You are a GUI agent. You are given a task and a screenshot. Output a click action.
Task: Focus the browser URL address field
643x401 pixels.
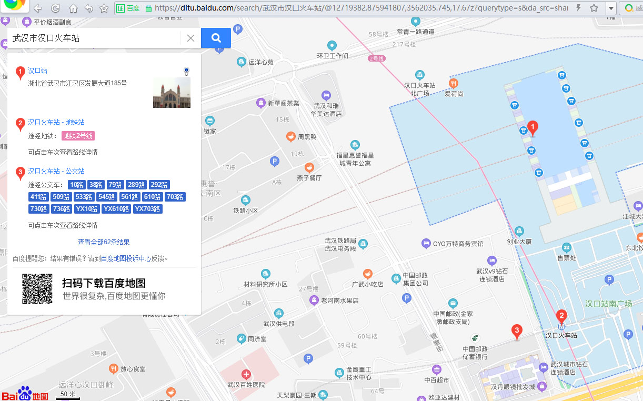[361, 8]
